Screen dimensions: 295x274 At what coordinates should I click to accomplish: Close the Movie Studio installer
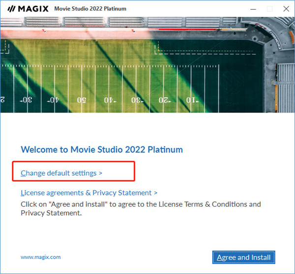point(286,9)
